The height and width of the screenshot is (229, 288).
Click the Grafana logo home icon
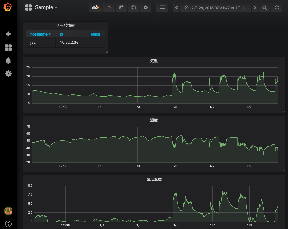[x=8, y=7]
